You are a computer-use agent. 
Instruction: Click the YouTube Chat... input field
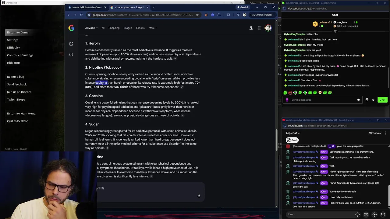(x=320, y=214)
